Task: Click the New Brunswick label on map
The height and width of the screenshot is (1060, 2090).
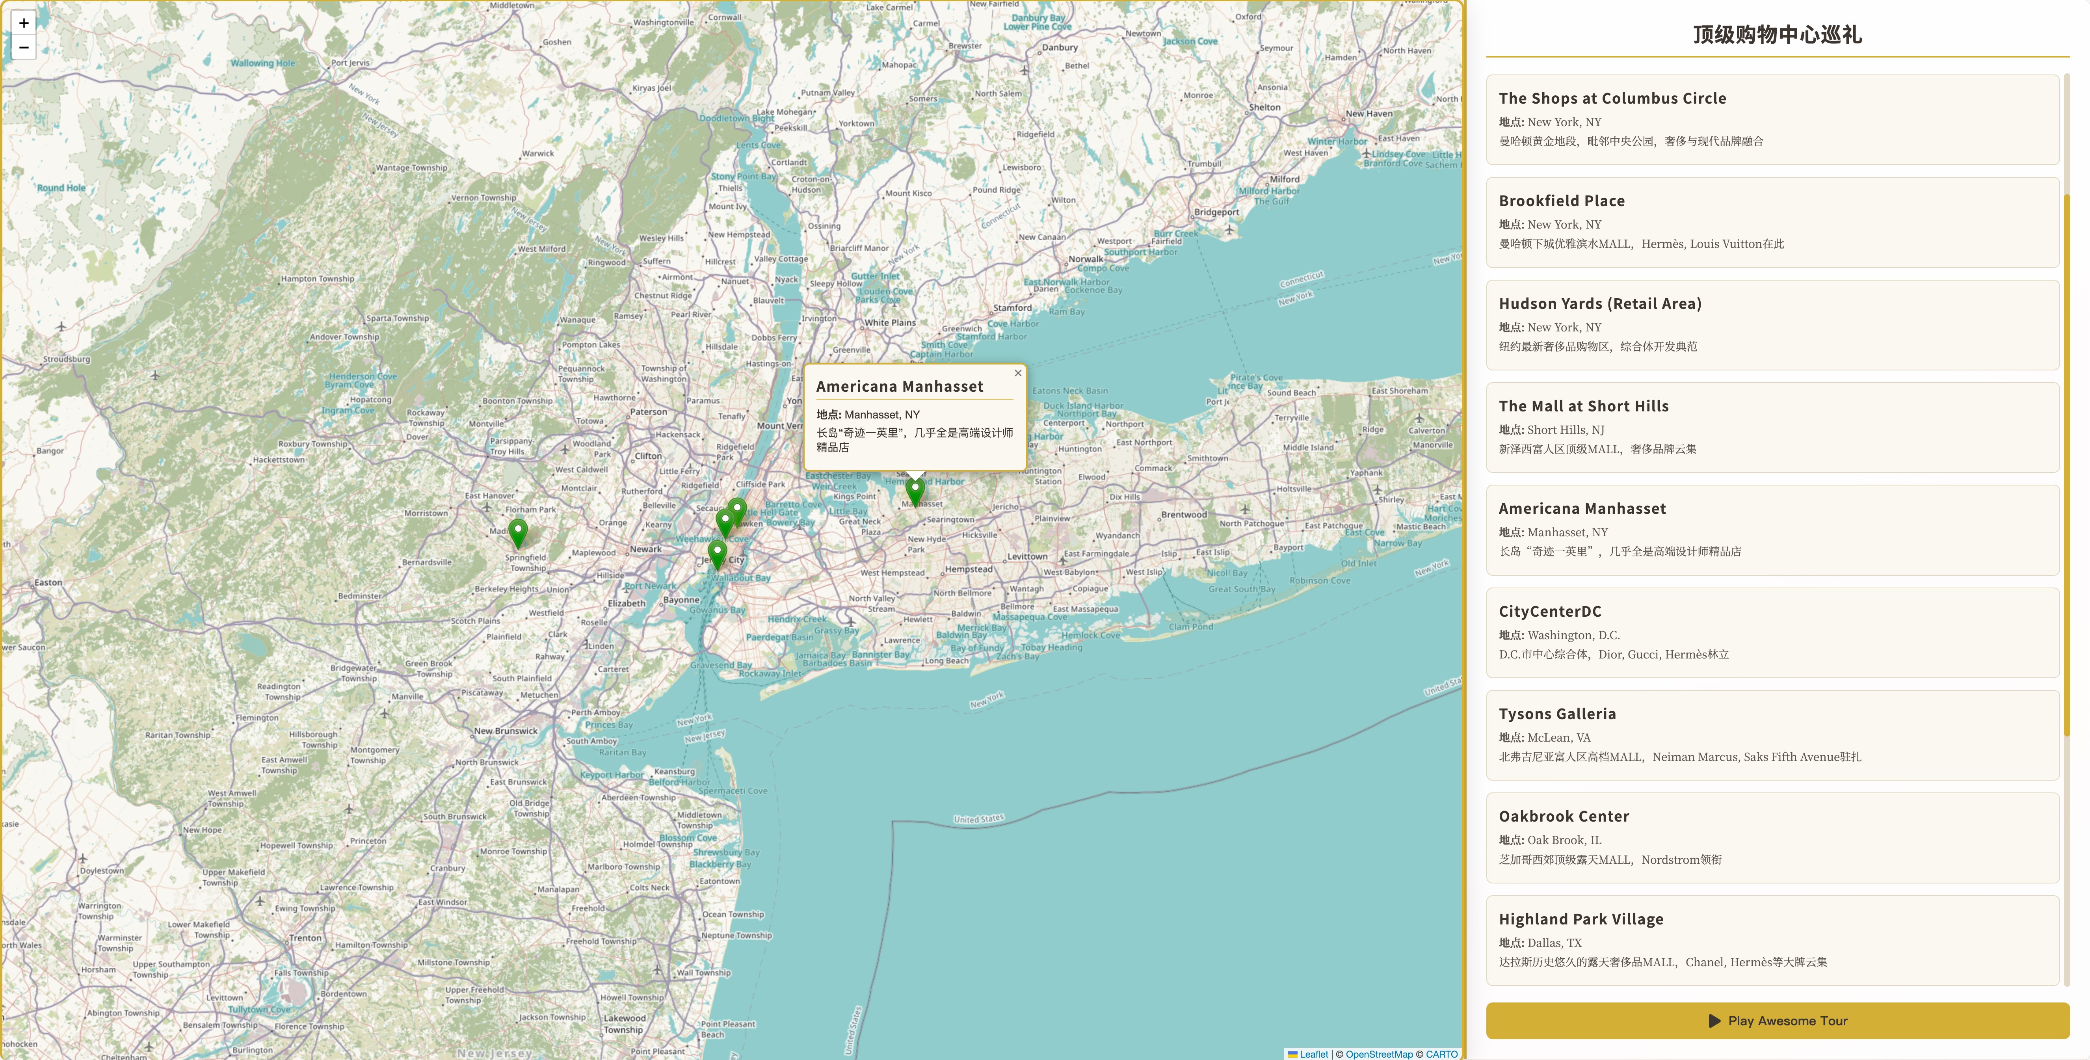Action: 506,731
